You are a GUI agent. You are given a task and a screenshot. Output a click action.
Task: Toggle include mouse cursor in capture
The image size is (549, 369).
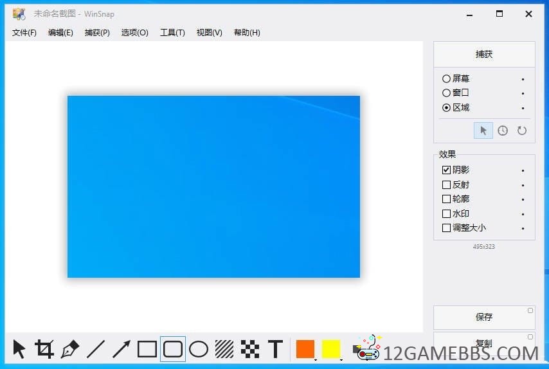[483, 130]
